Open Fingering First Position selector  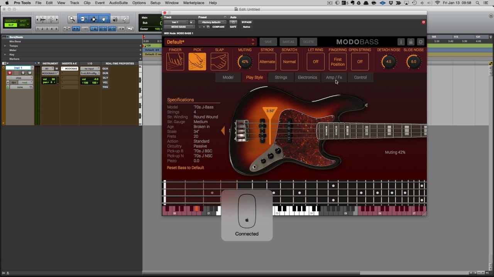click(x=338, y=62)
